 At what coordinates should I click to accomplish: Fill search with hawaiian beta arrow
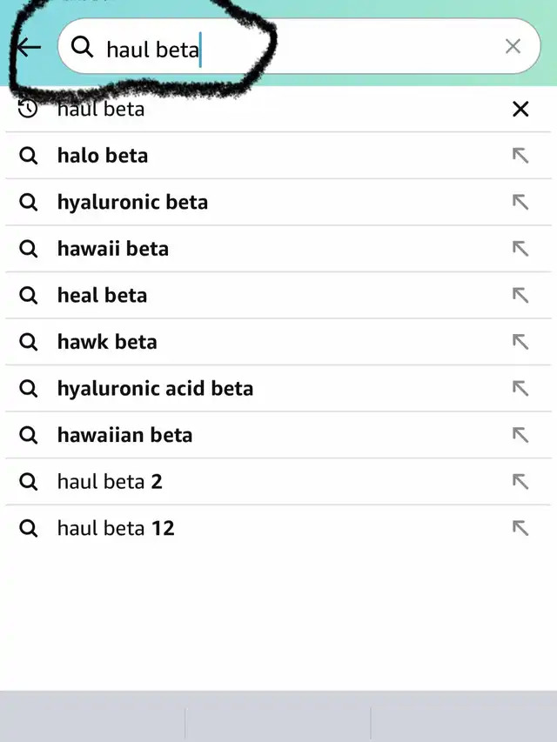pos(520,435)
